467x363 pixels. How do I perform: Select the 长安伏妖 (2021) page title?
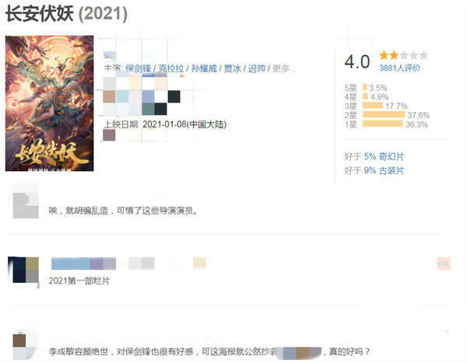point(66,14)
